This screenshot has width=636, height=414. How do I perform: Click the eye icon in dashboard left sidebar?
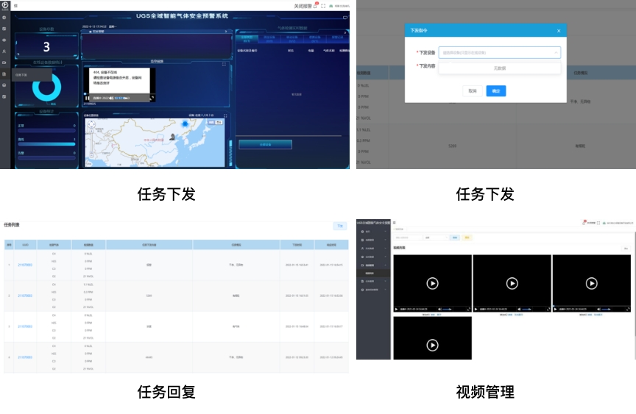4,40
